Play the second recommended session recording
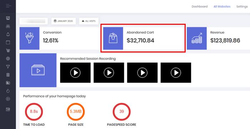 point(109,72)
